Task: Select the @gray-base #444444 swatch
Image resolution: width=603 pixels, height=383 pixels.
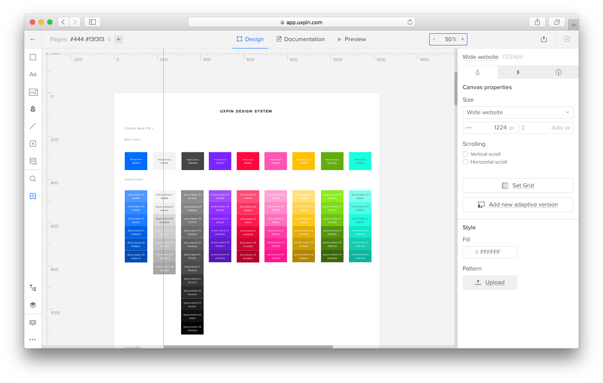Action: pyautogui.click(x=192, y=161)
